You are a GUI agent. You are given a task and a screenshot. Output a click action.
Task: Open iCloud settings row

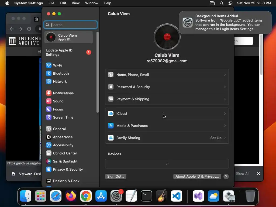167,113
